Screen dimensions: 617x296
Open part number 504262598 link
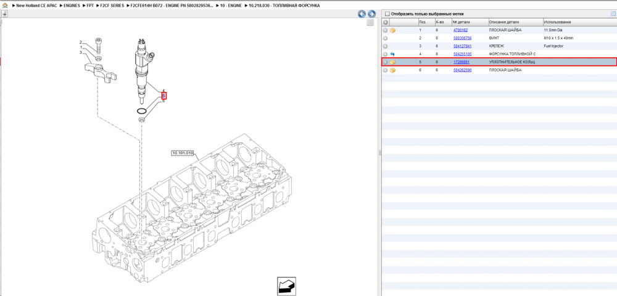coord(462,70)
